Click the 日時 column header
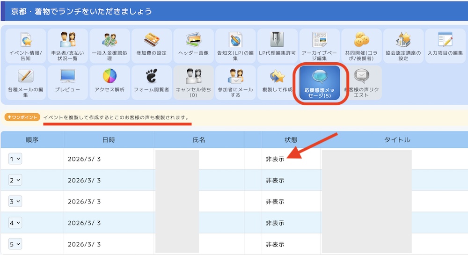Screen dimensions: 468x255 (109, 140)
